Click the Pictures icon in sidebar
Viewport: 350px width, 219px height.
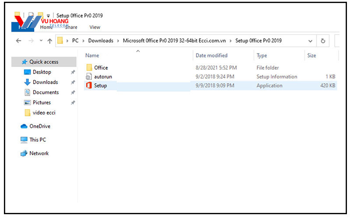[27, 102]
